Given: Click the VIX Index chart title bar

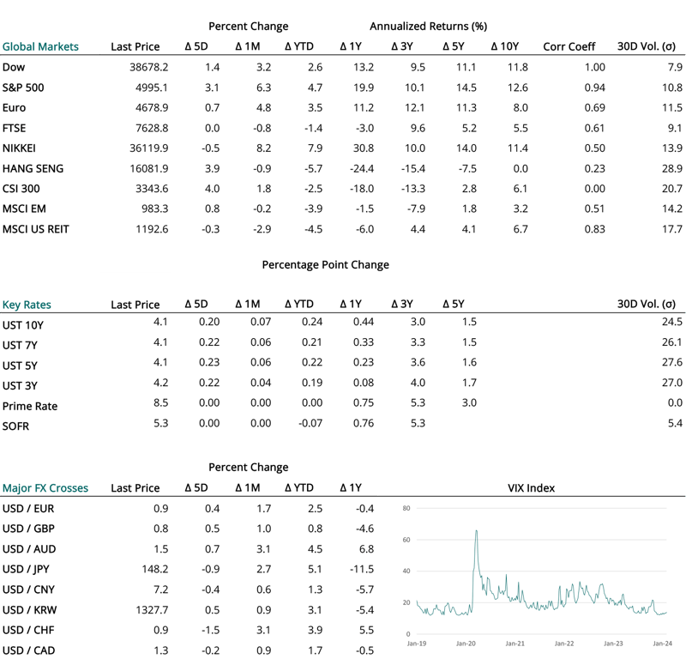Looking at the screenshot, I should click(x=530, y=487).
